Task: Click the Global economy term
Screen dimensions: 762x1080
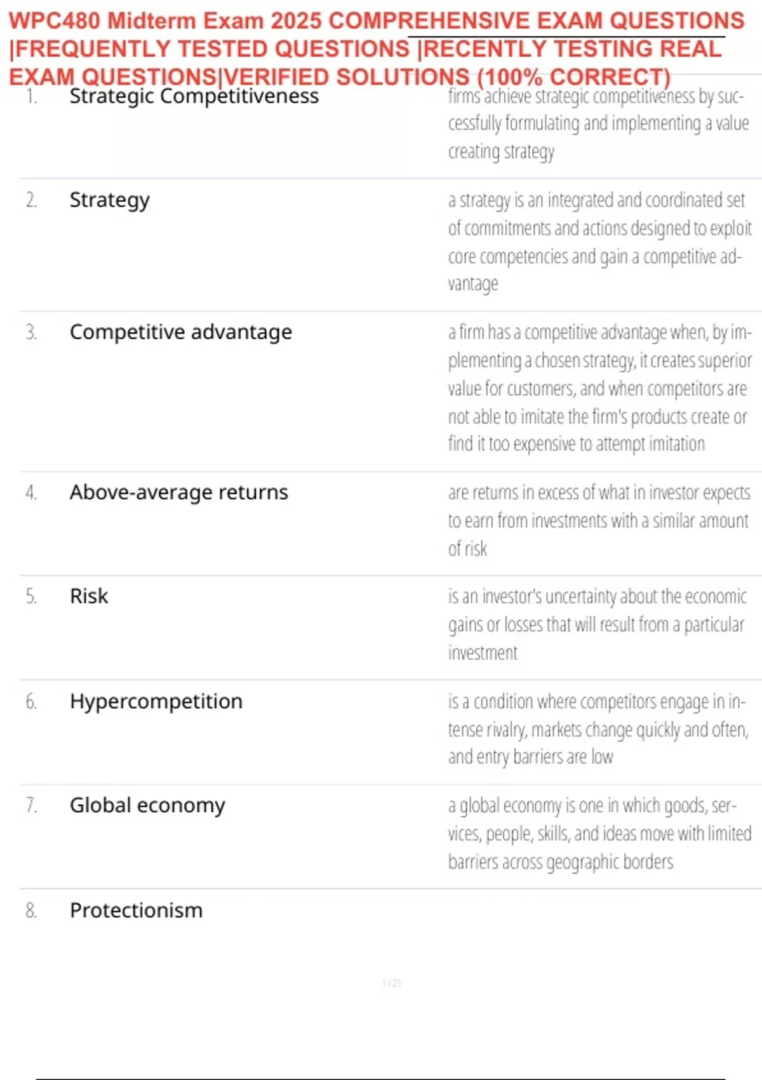Action: [147, 806]
